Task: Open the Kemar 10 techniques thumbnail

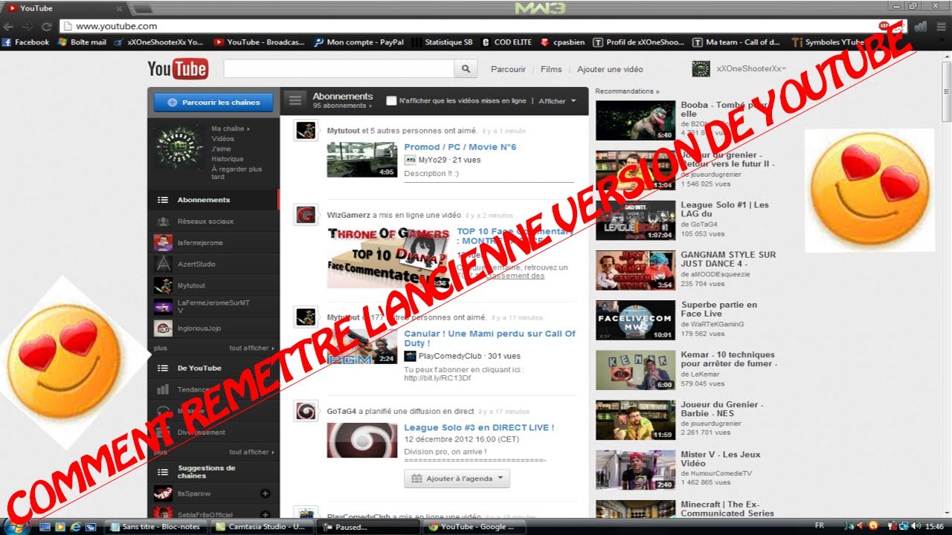Action: tap(635, 370)
